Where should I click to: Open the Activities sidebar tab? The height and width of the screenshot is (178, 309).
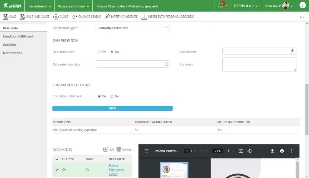(x=10, y=45)
